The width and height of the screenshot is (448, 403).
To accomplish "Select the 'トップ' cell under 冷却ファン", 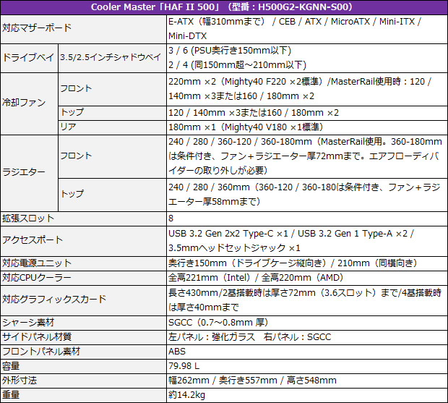I will (112, 114).
